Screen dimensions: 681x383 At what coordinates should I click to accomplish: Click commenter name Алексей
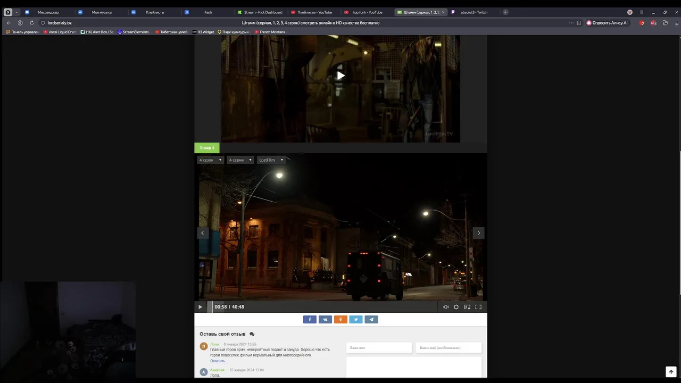[217, 370]
